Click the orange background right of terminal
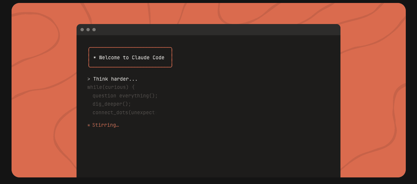 (x=373, y=99)
